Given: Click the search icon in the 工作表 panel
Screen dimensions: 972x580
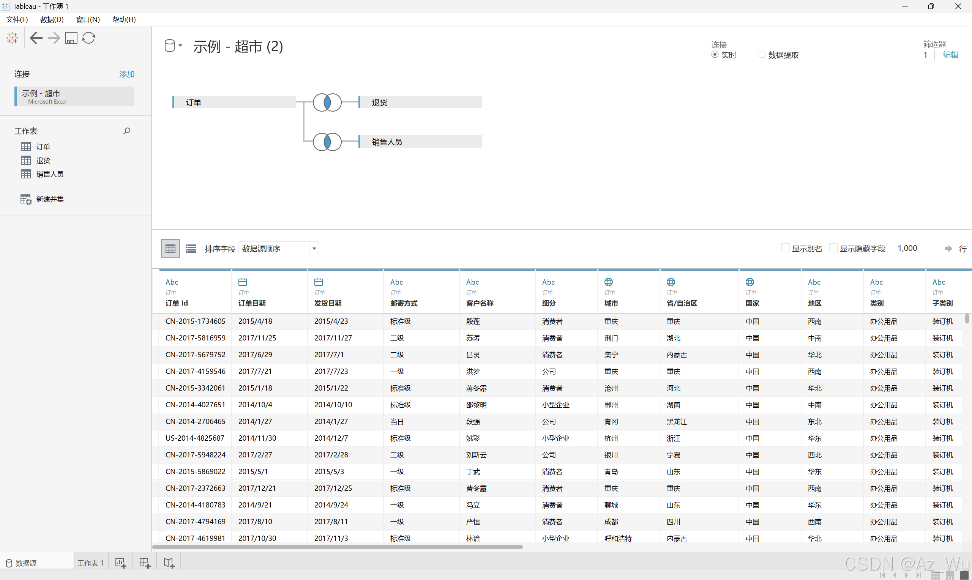Looking at the screenshot, I should [127, 131].
